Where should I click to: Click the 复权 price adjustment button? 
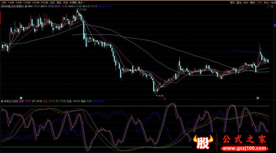[x=233, y=2]
